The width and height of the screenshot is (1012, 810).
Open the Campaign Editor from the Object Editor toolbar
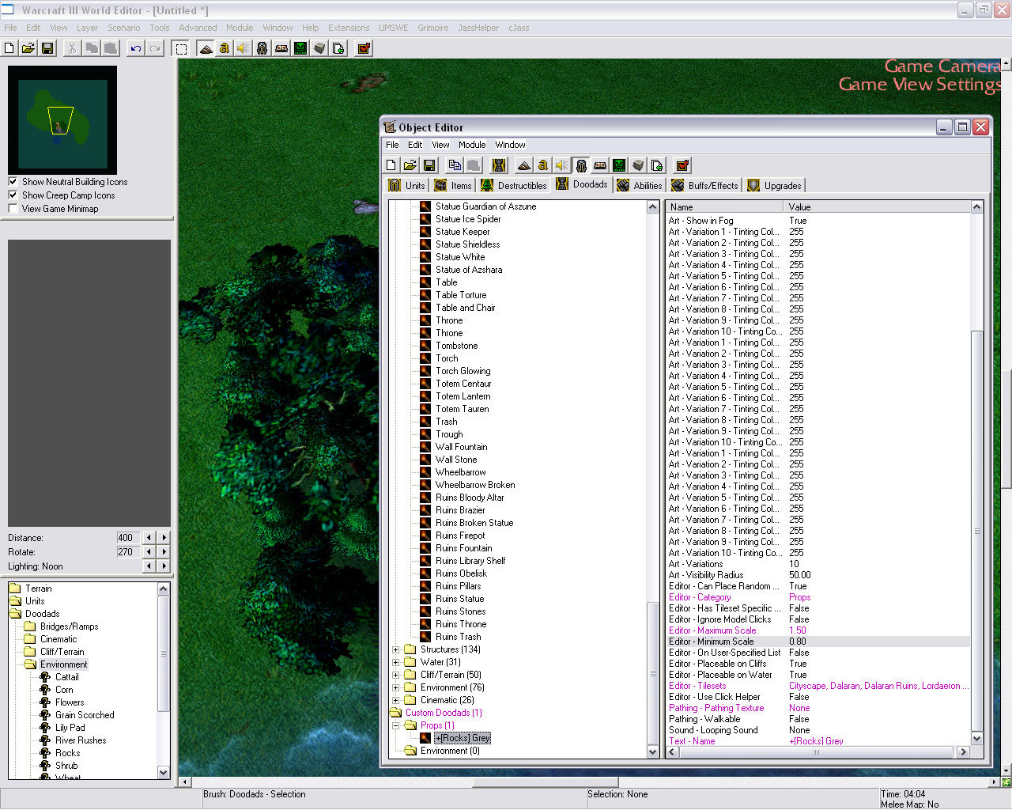click(600, 165)
